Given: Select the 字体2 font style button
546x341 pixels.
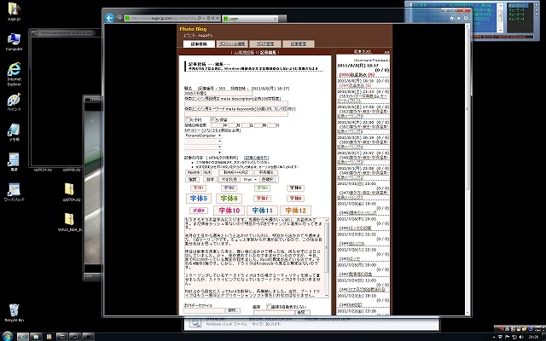Looking at the screenshot, I should tap(229, 188).
